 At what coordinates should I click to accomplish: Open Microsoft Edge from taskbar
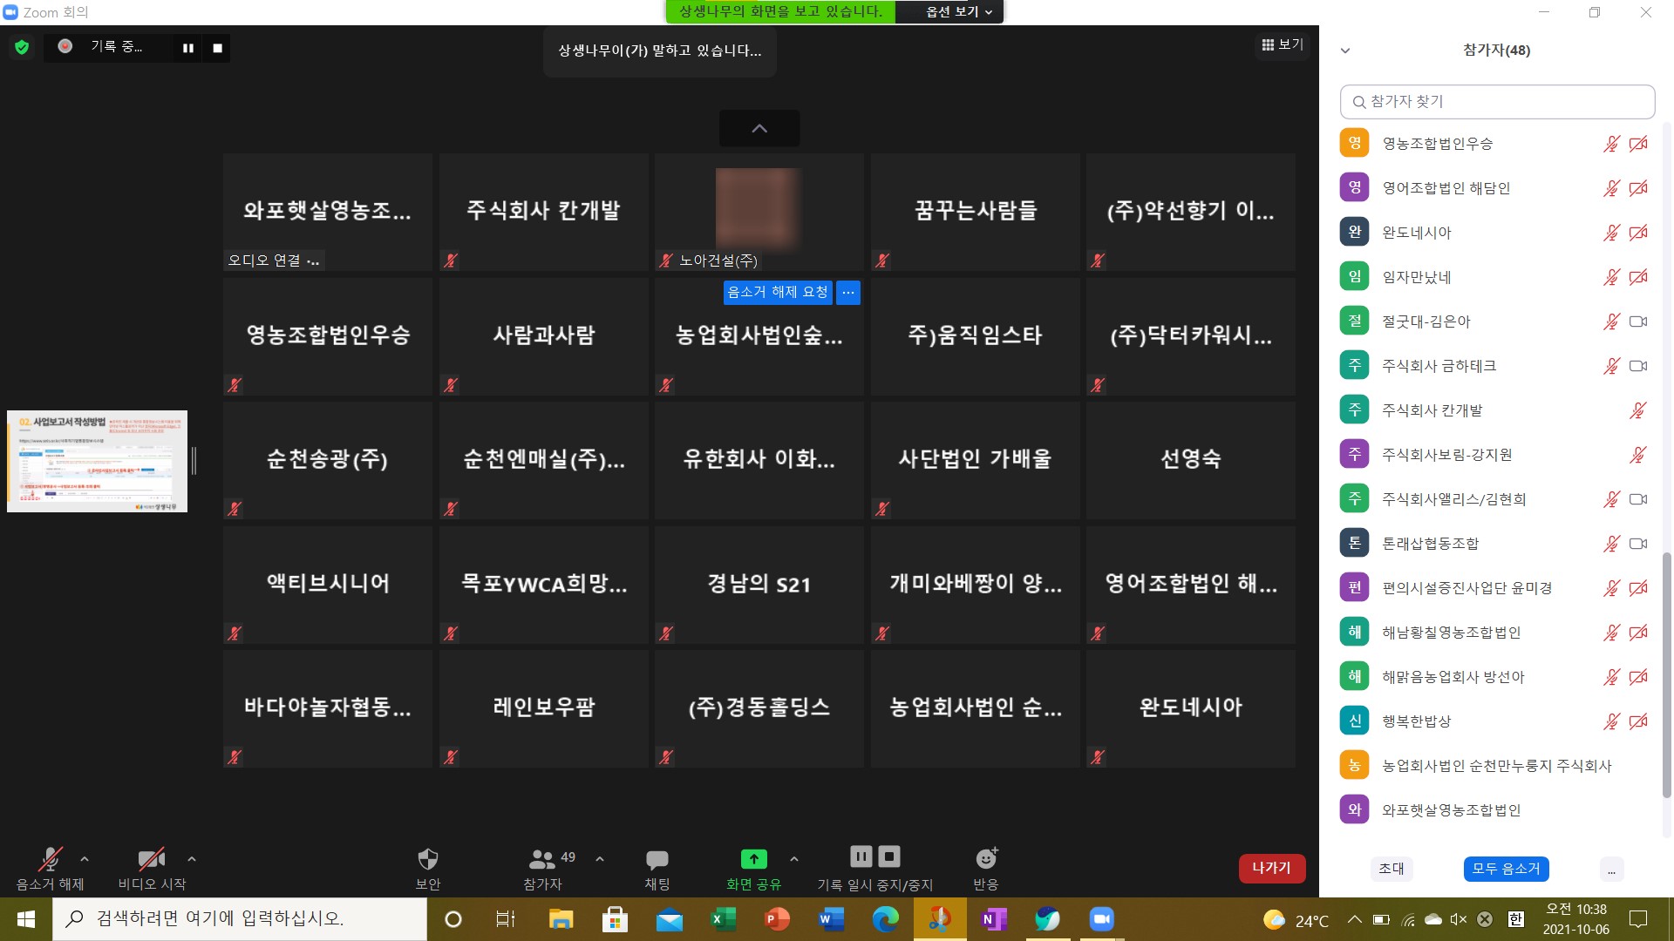point(885,919)
